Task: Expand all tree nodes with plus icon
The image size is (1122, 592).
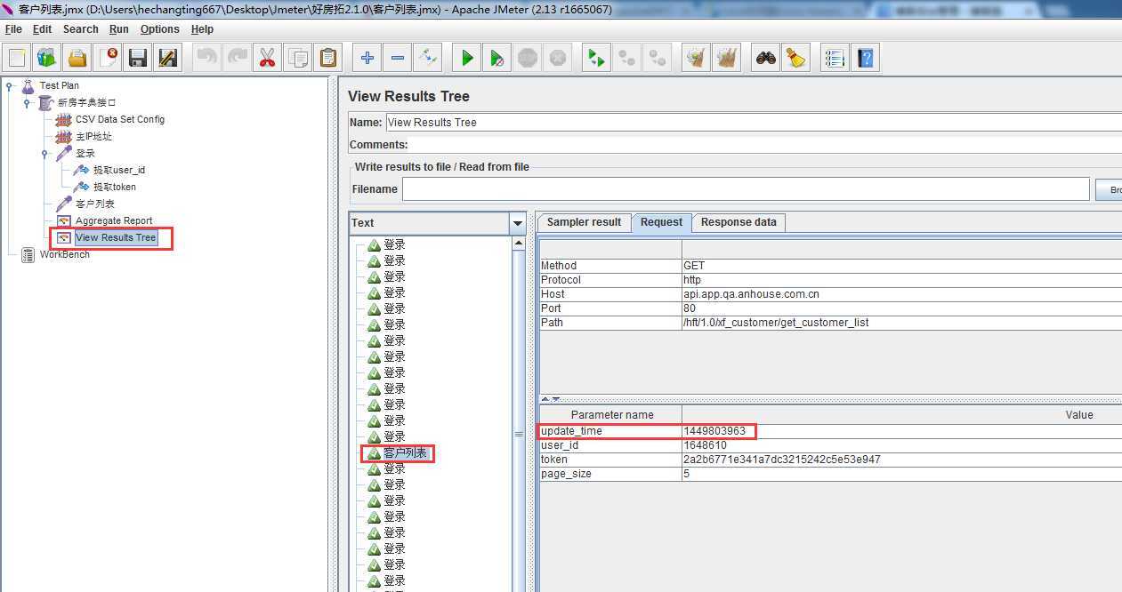Action: click(367, 58)
